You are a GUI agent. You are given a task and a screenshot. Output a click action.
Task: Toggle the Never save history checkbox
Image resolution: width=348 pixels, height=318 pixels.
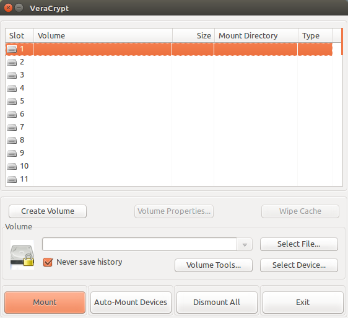48,262
